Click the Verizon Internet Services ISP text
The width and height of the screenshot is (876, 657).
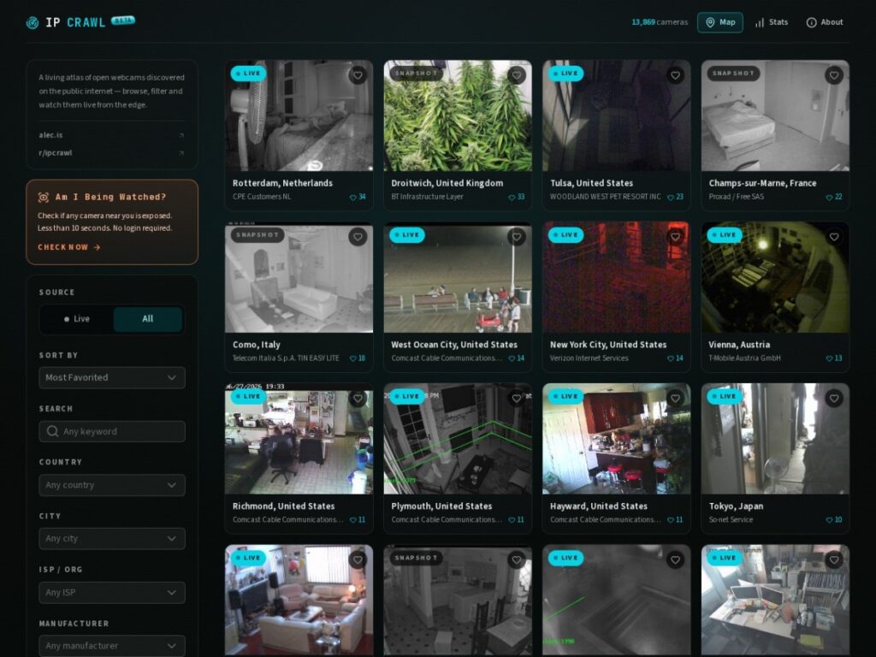(x=589, y=358)
